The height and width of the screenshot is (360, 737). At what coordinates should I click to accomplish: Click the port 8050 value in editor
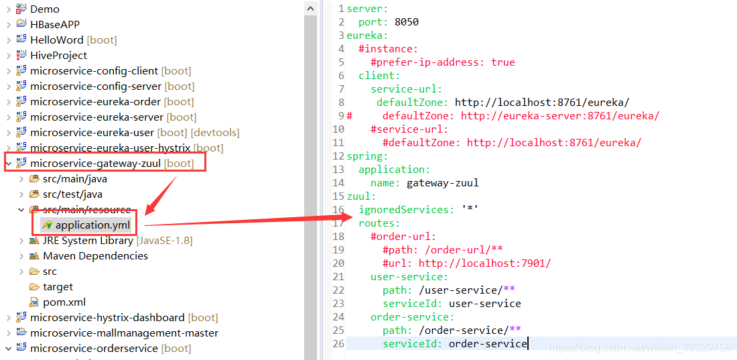[x=407, y=21]
